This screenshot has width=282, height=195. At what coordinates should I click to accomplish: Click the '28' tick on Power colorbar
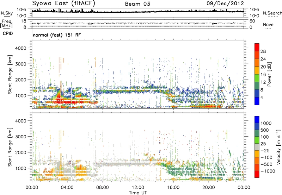tap(263, 51)
